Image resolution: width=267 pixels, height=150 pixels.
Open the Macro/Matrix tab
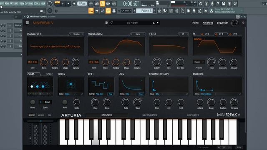coord(150,115)
